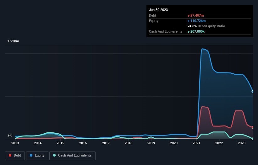Click the teal Cash legend dot

[54, 155]
